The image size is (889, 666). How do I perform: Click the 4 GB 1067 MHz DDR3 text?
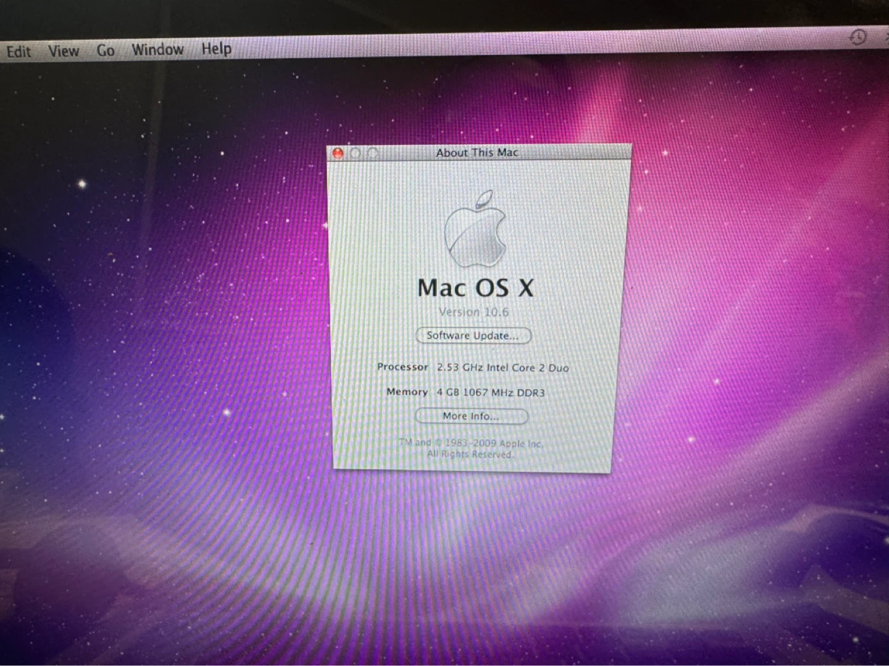[491, 392]
